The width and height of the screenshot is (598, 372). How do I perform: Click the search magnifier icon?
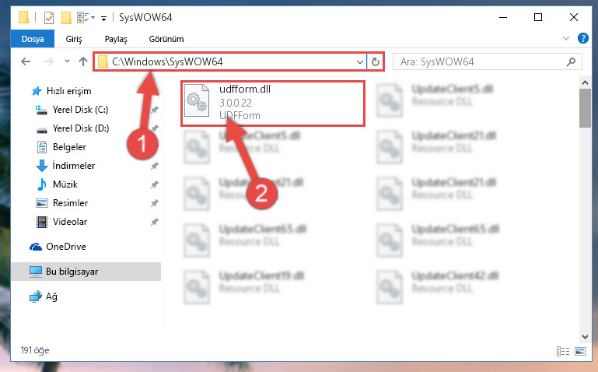571,61
